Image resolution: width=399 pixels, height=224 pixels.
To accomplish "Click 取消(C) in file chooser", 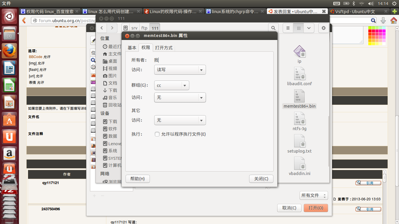I will click(289, 208).
